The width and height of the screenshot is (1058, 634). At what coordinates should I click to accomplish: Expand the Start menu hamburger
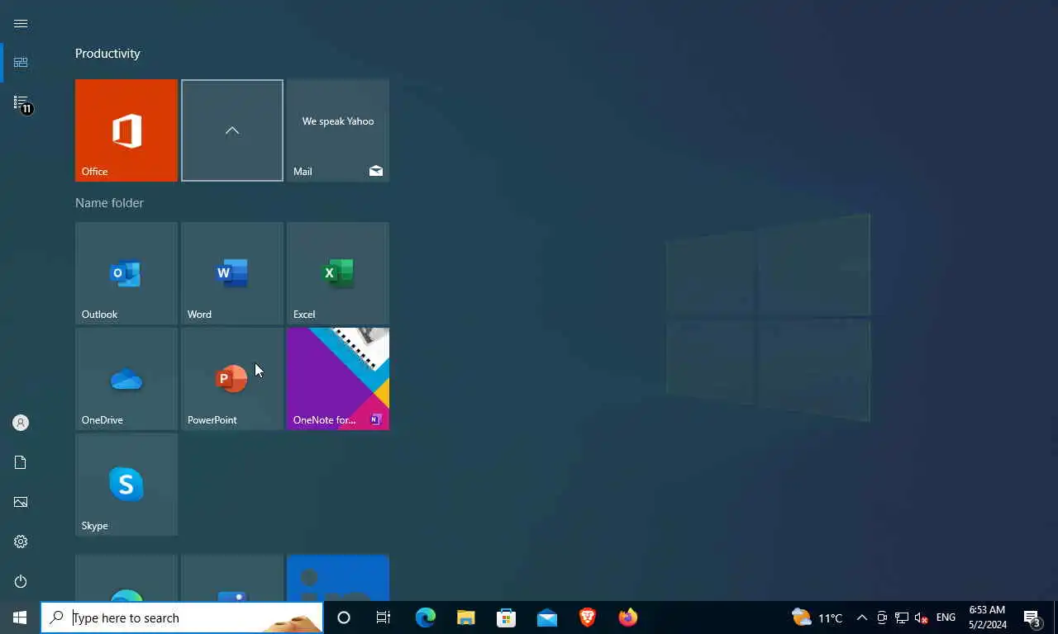click(x=21, y=23)
